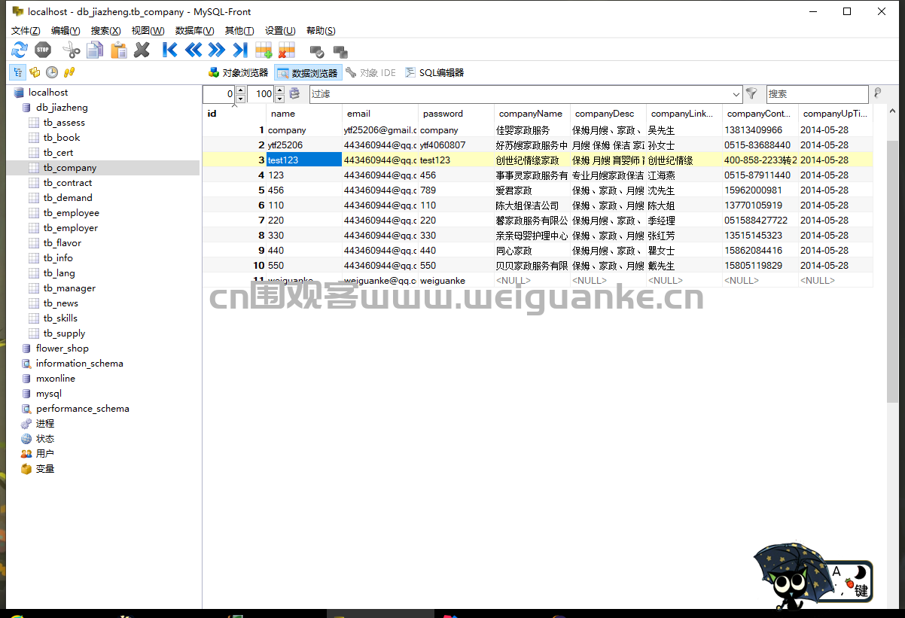The height and width of the screenshot is (618, 905).
Task: Click the Copy documents icon
Action: 95,50
